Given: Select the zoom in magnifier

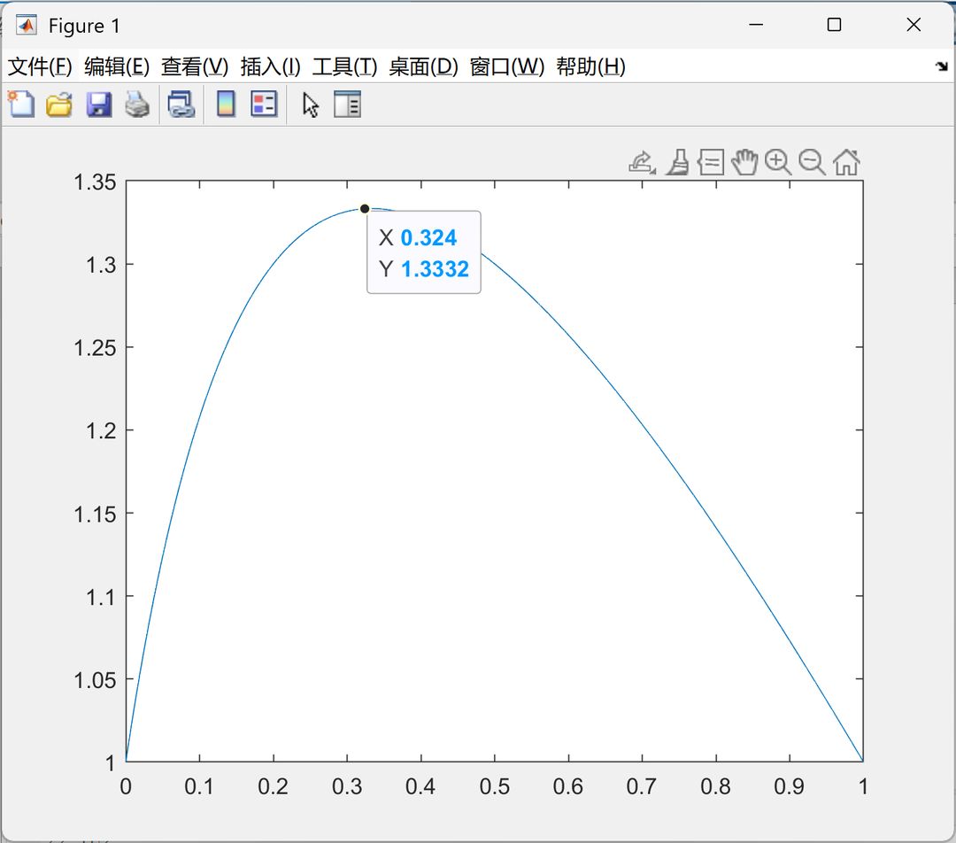Looking at the screenshot, I should pos(778,163).
